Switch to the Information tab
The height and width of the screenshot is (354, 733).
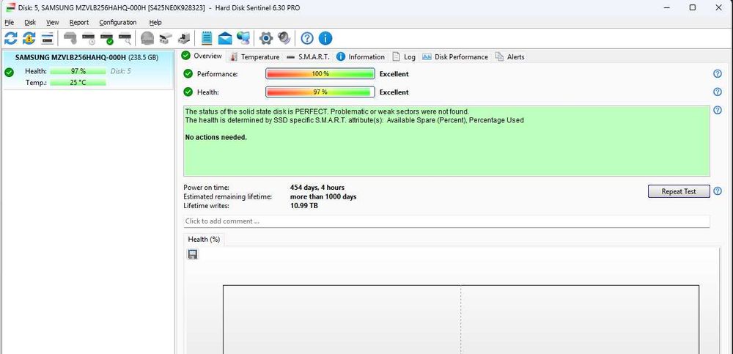tap(361, 57)
